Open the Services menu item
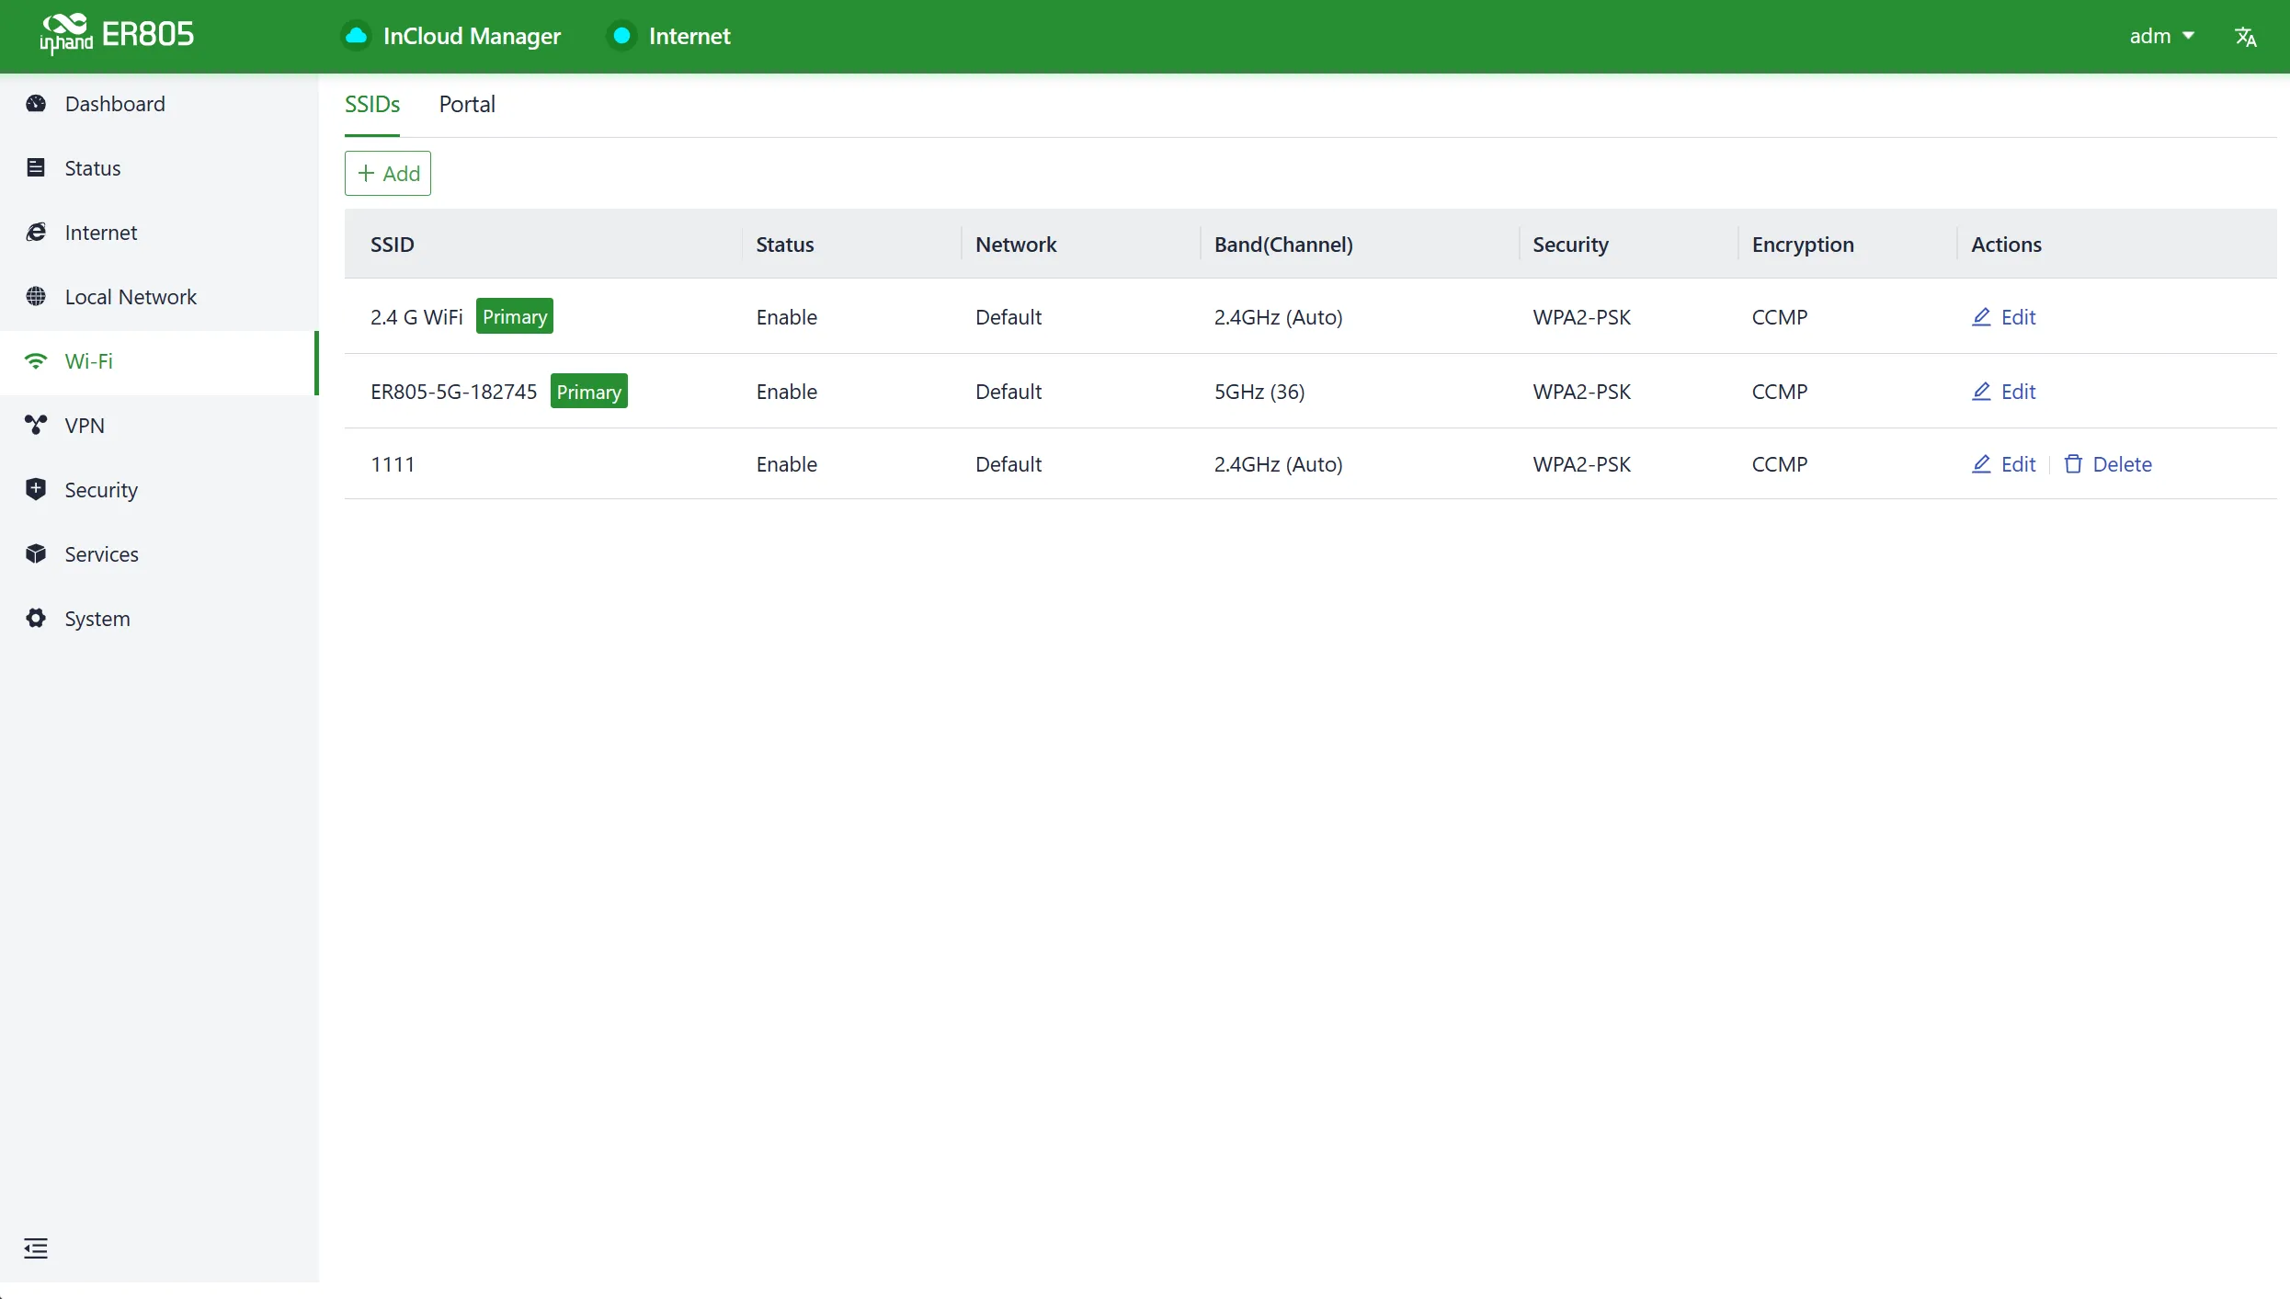The image size is (2290, 1299). 158,553
